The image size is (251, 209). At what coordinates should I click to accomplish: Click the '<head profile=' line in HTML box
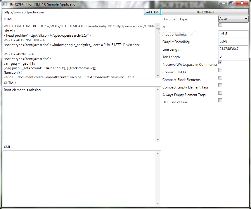(x=47, y=36)
